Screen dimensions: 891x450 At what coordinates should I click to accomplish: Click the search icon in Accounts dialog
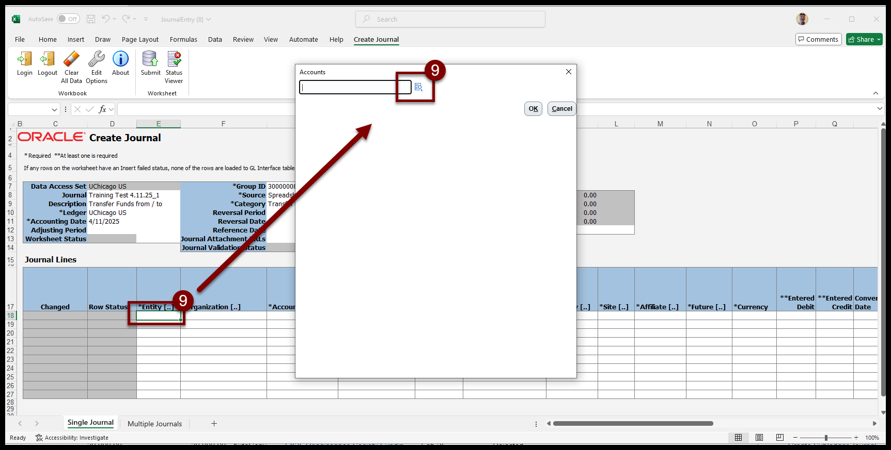418,87
